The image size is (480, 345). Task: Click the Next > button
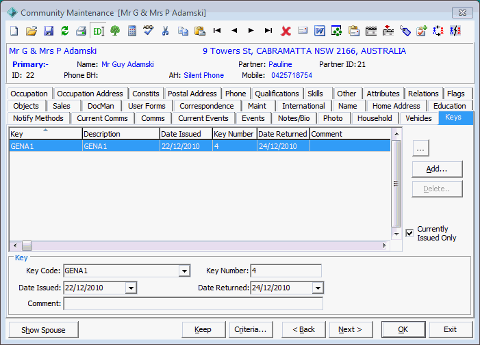point(350,330)
